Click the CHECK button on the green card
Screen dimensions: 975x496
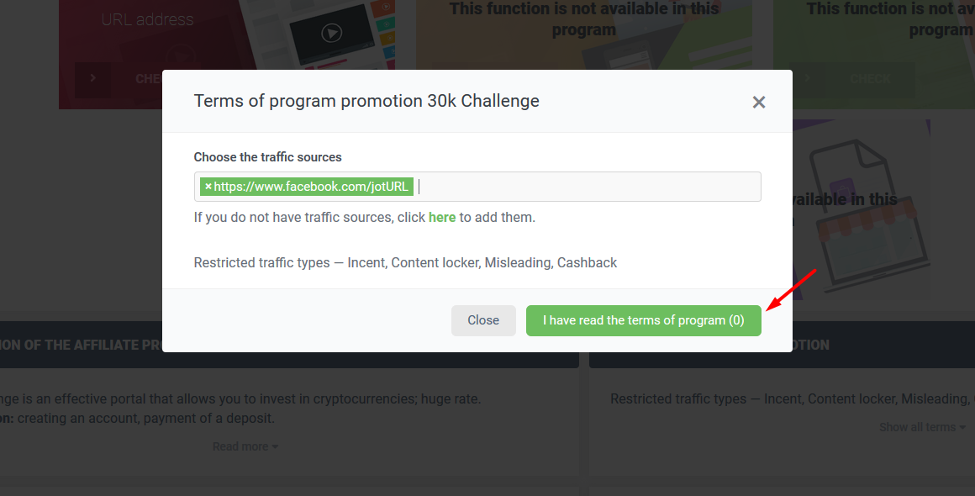coord(870,79)
